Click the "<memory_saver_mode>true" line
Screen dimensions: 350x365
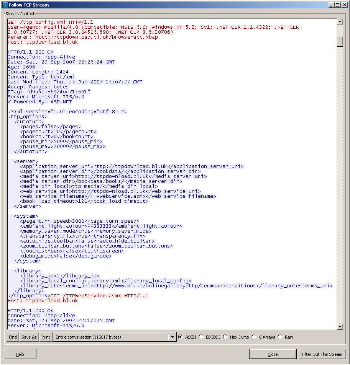click(86, 231)
